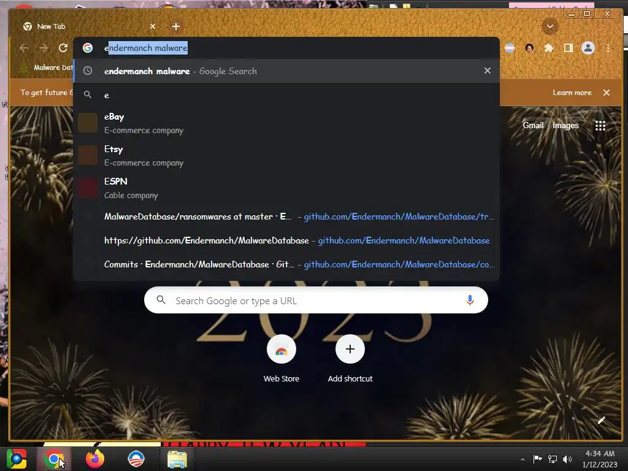The width and height of the screenshot is (628, 471).
Task: Click the history clock icon in suggestion
Action: click(88, 71)
